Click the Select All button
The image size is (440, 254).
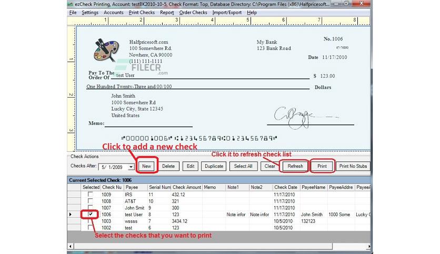coord(243,166)
